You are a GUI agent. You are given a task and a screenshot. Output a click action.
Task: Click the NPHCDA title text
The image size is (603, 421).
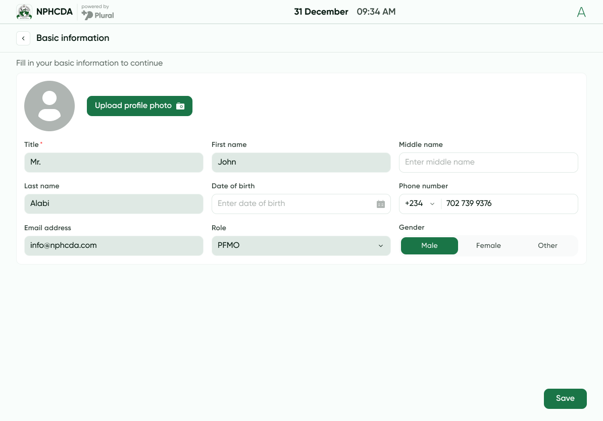(54, 12)
